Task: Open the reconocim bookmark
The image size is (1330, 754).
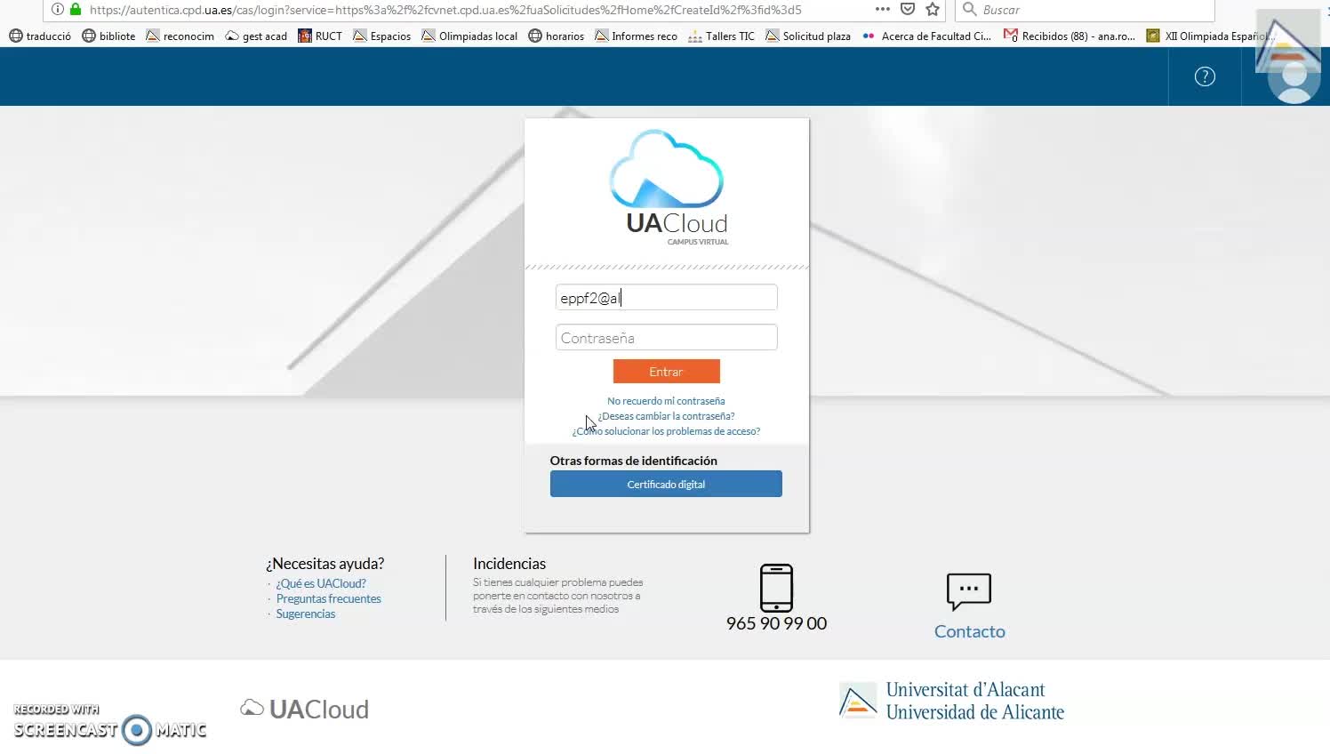Action: 180,36
